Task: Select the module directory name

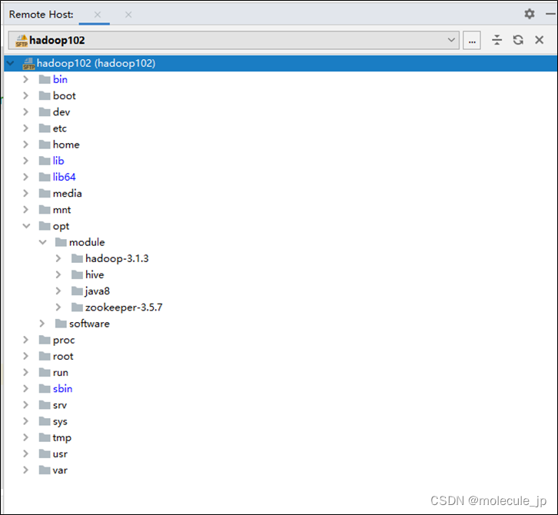Action: (87, 242)
